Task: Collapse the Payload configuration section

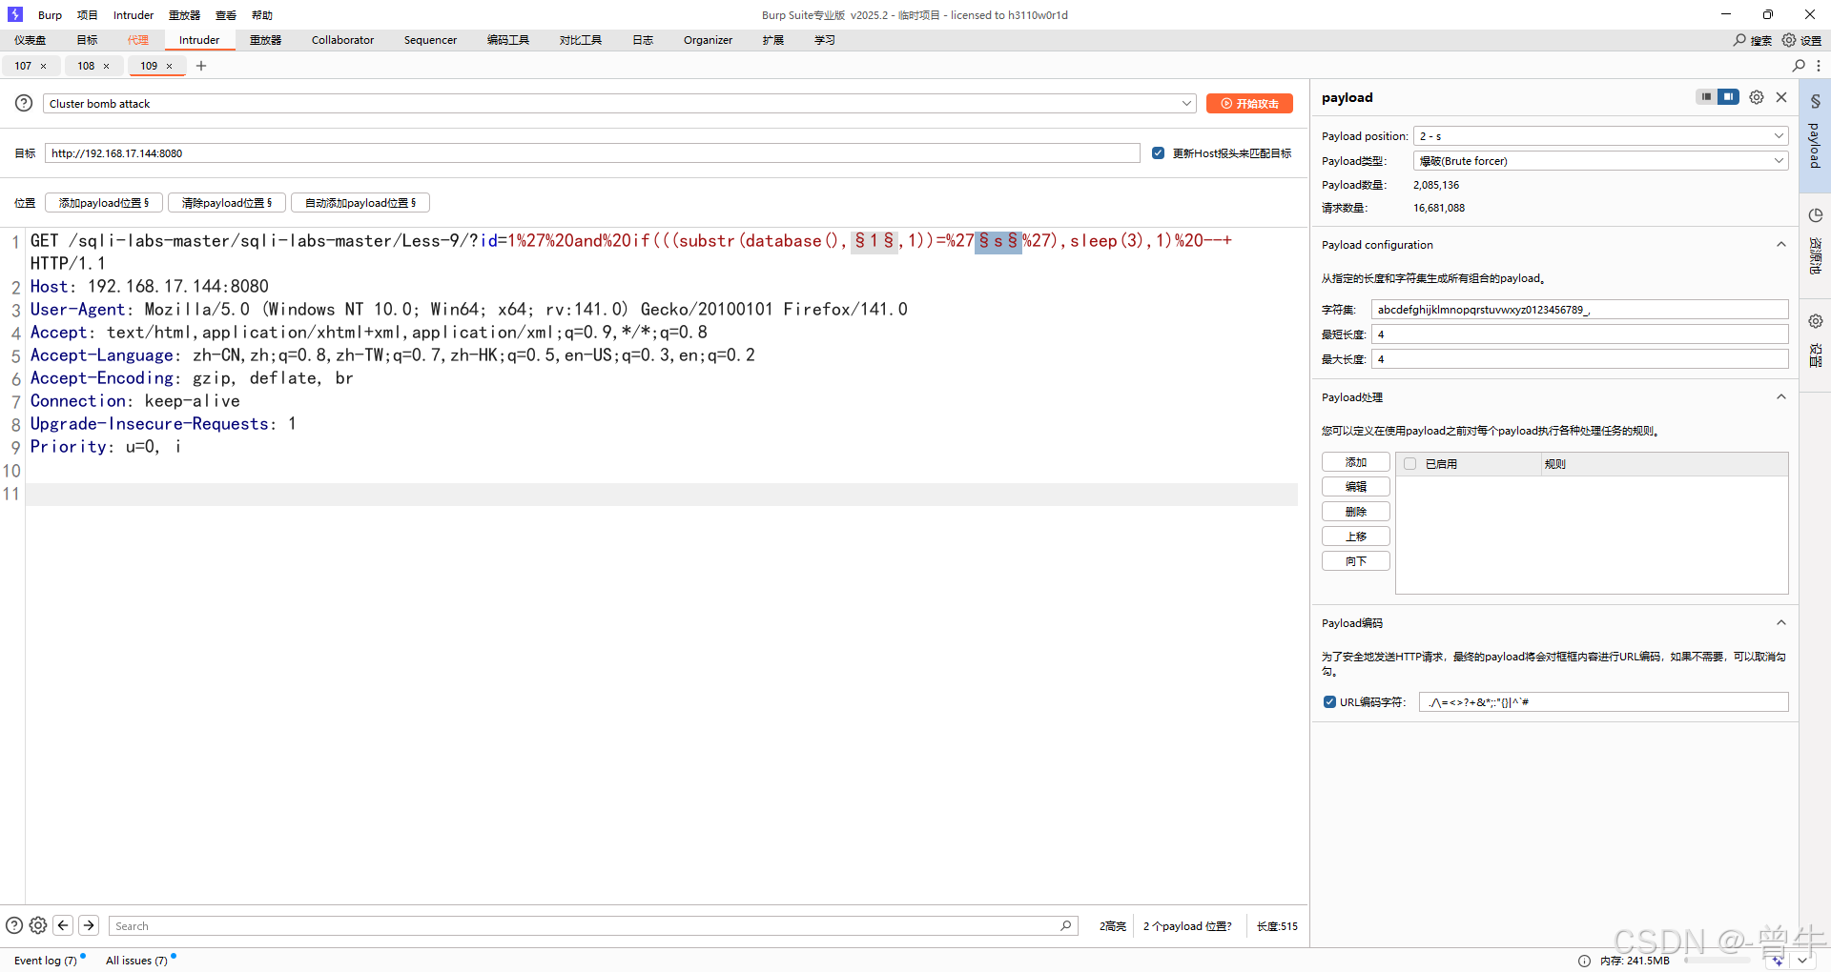Action: click(x=1780, y=245)
